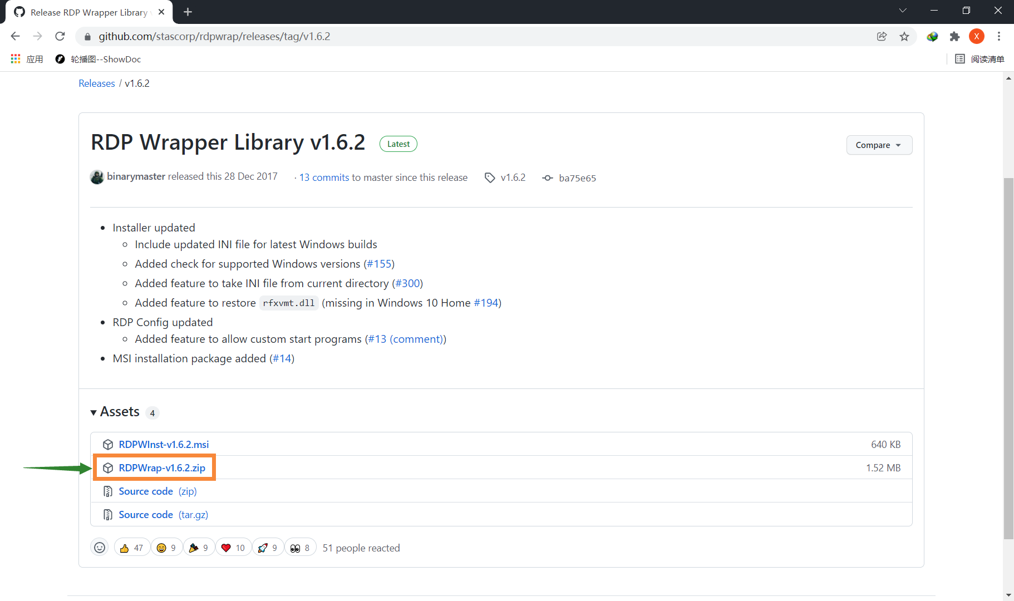Image resolution: width=1014 pixels, height=601 pixels.
Task: Download RDPWInst-v1.6.2.msi
Action: pos(164,444)
